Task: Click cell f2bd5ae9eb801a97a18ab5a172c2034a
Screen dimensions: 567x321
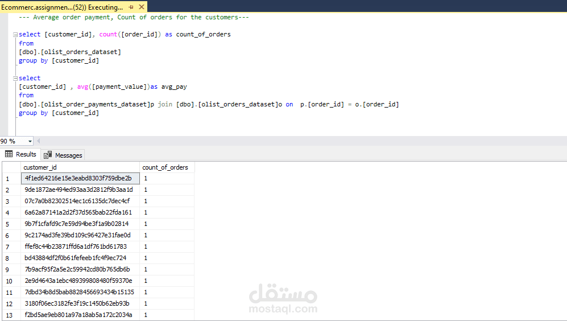Action: pos(80,315)
